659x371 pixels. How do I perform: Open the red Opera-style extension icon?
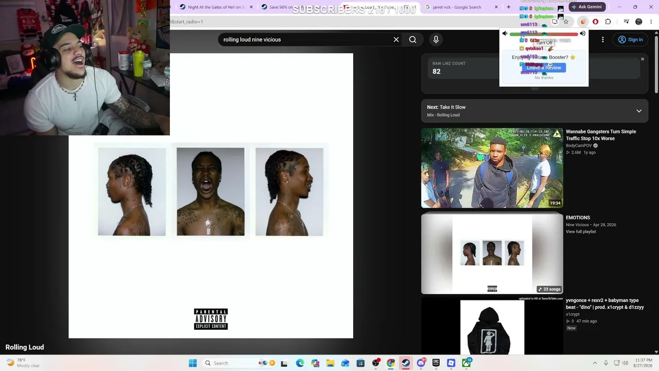tap(596, 22)
